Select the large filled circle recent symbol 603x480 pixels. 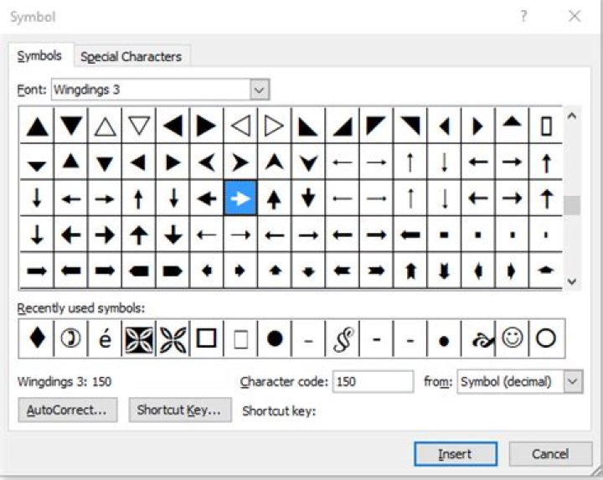pos(275,338)
